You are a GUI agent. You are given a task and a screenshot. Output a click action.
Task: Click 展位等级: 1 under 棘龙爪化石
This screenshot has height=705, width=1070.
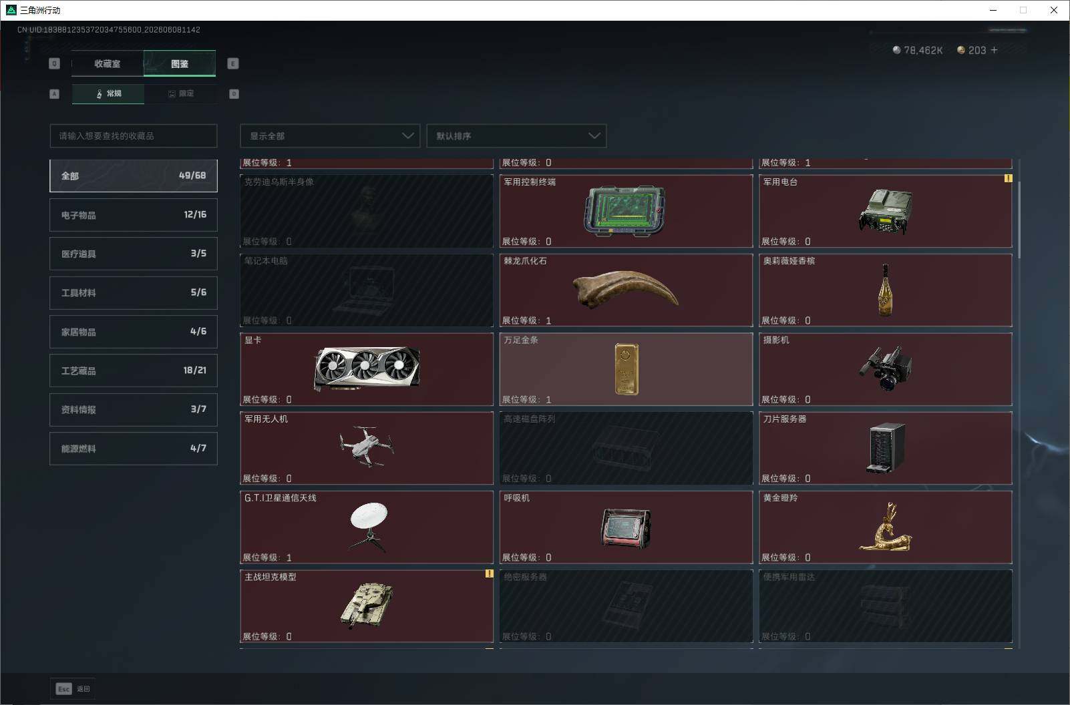click(x=527, y=320)
